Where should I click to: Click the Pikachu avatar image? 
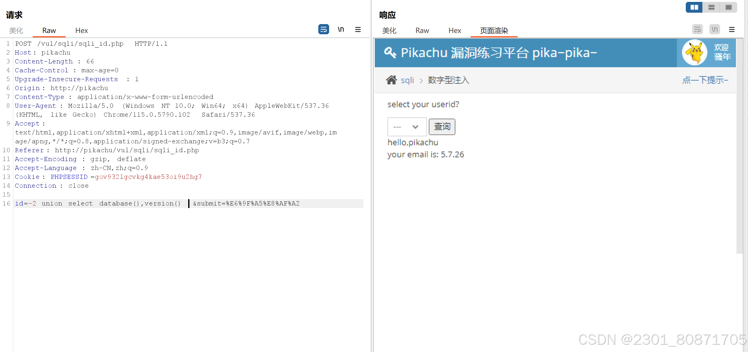point(694,52)
